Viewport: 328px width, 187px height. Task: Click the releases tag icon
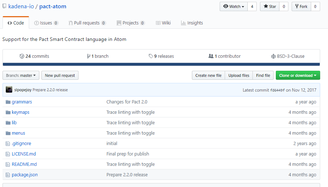151,56
